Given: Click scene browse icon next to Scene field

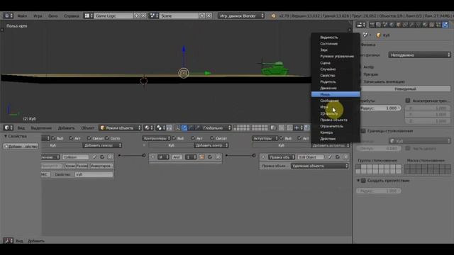Looking at the screenshot, I should click(x=153, y=16).
